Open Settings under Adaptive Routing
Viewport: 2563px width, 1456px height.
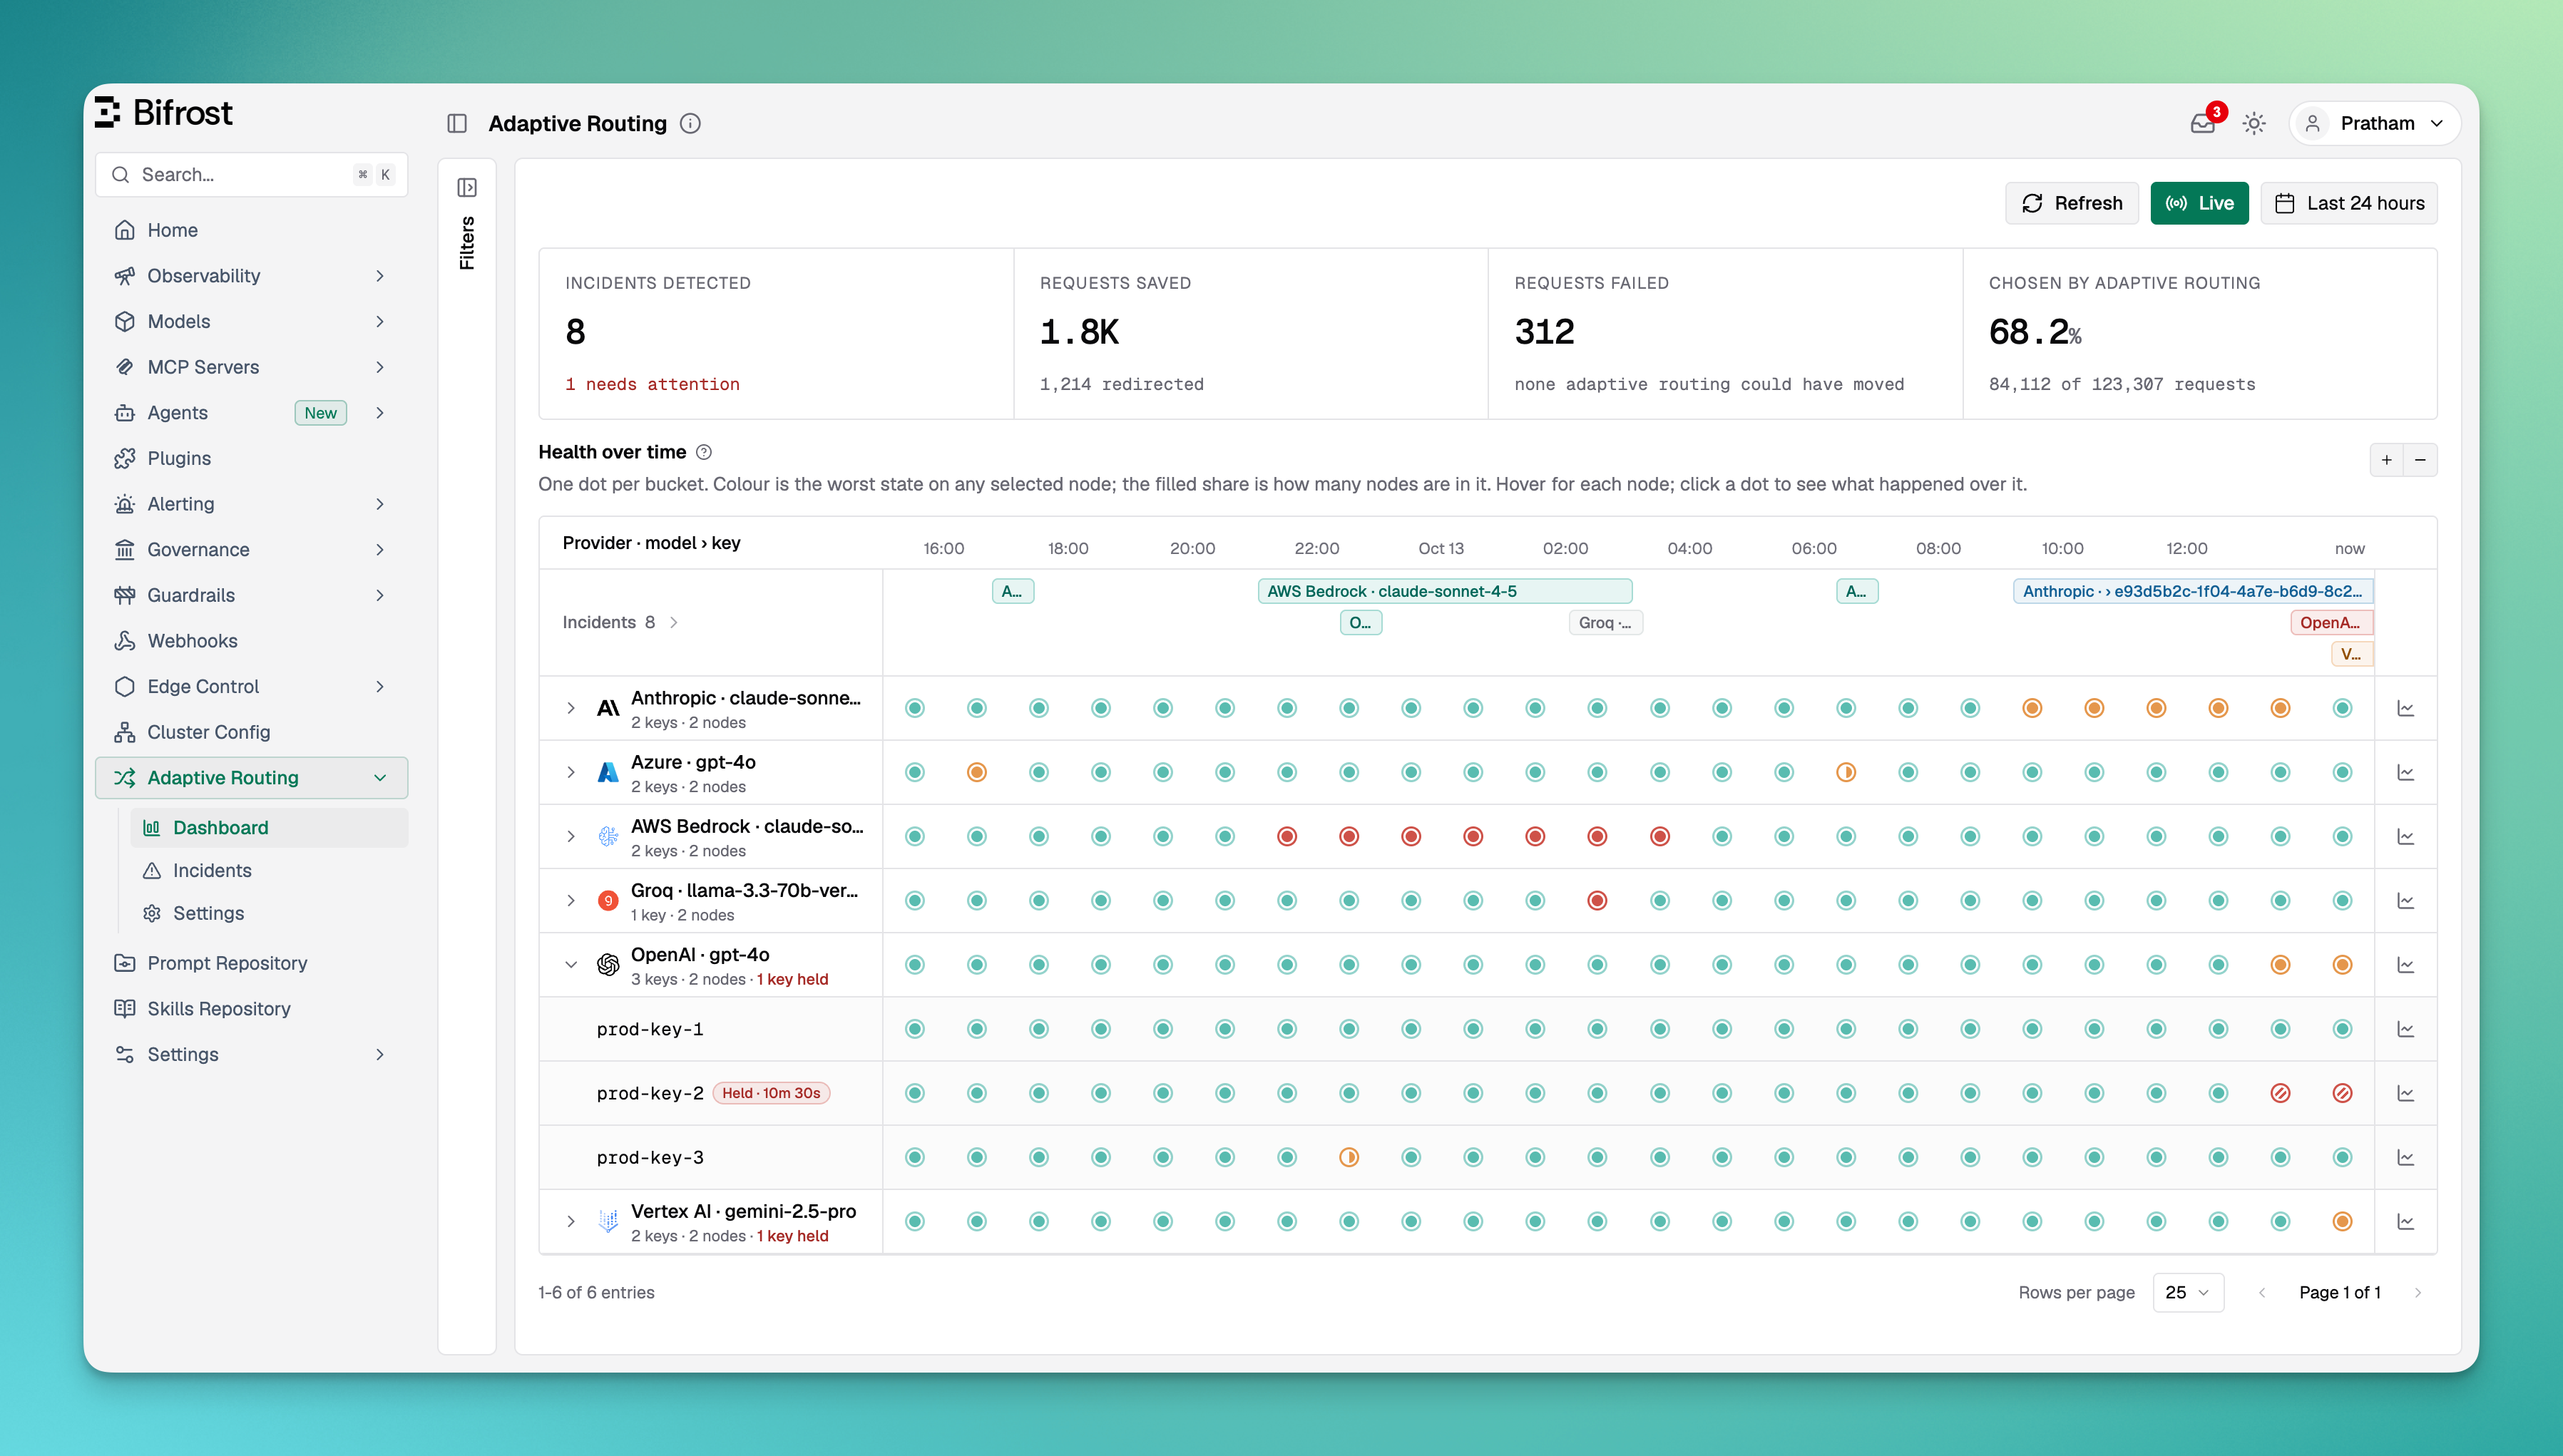click(269, 913)
